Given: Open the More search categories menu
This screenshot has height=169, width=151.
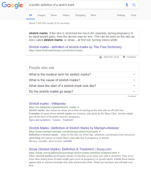Looking at the screenshot, I should 94,15.
